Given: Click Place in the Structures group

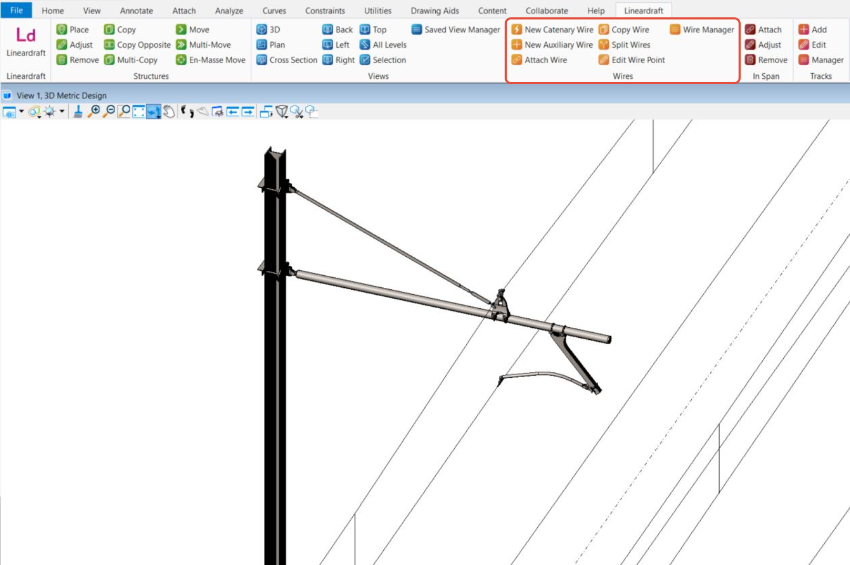Looking at the screenshot, I should click(73, 29).
